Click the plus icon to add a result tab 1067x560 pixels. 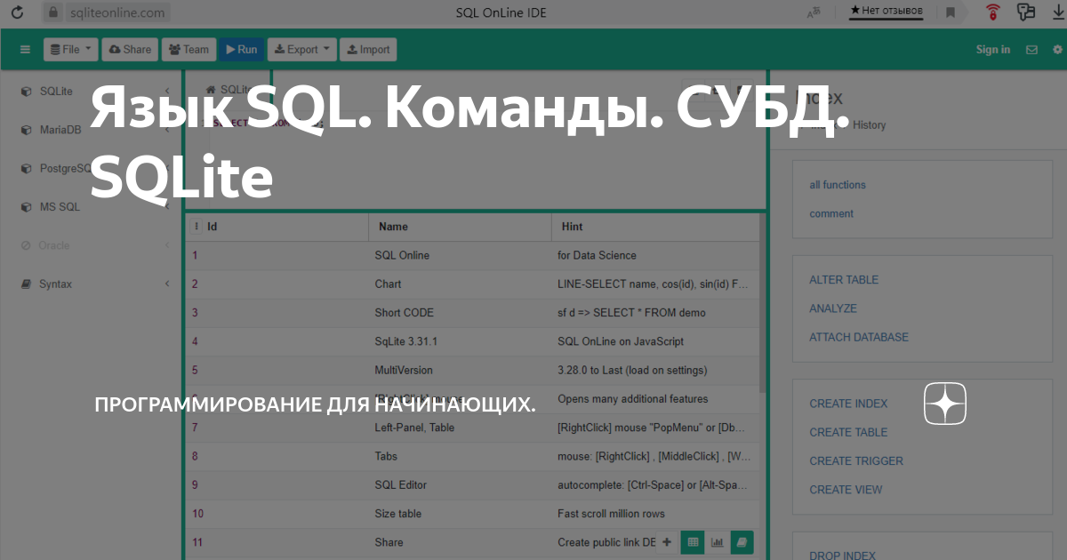666,541
